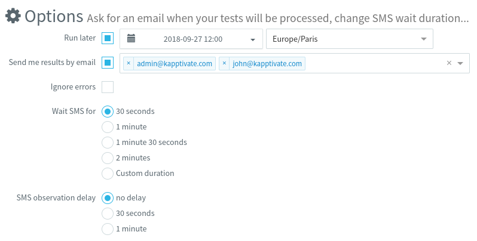Select no delay for SMS observation
477x241 pixels.
[108, 197]
